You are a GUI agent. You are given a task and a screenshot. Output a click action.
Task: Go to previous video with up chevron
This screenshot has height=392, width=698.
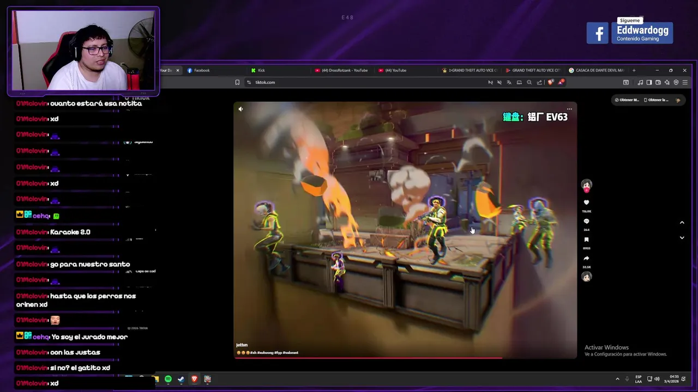[682, 222]
